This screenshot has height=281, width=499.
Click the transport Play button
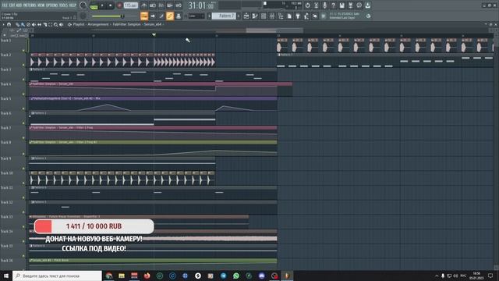coord(102,5)
